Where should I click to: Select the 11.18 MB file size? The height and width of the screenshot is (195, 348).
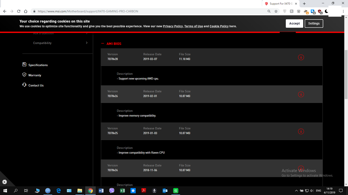[185, 59]
